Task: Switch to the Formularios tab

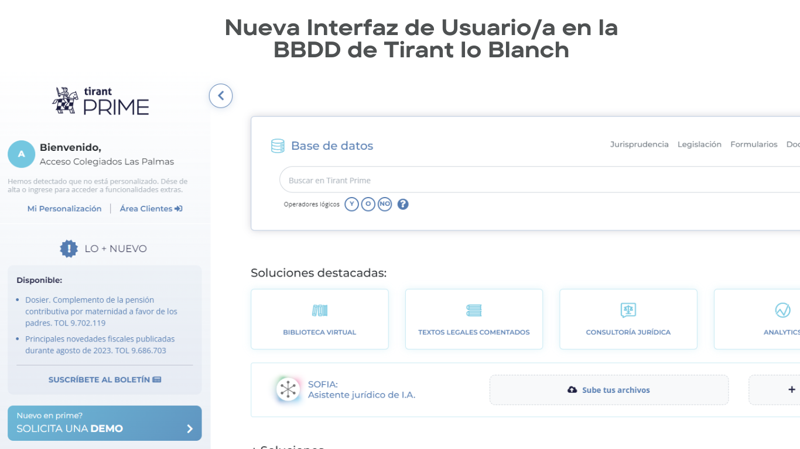Action: 754,144
